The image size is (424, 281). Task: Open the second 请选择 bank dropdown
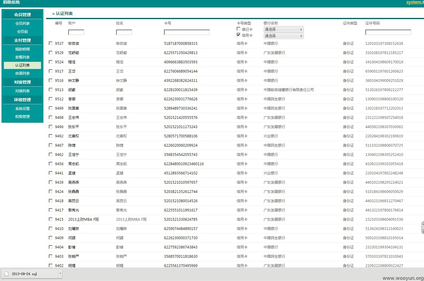(284, 36)
